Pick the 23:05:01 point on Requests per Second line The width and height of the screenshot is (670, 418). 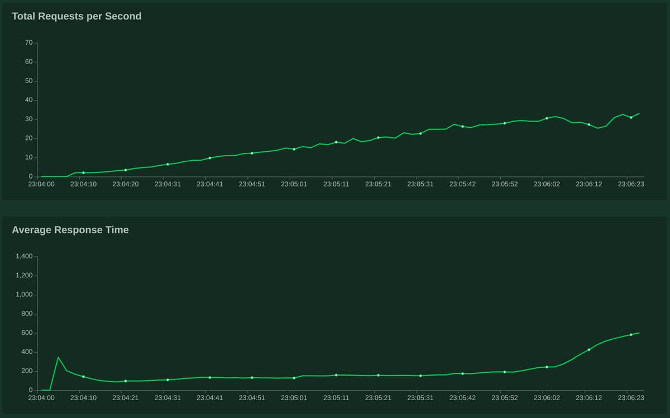click(294, 149)
